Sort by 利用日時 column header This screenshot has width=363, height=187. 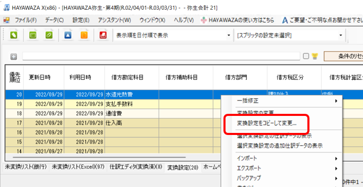pos(84,77)
